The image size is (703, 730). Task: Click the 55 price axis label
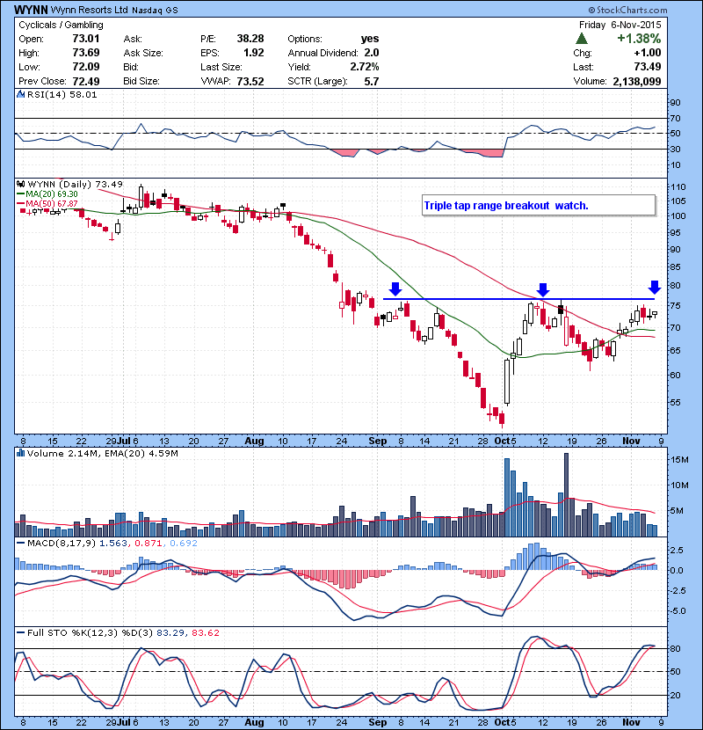(x=675, y=403)
